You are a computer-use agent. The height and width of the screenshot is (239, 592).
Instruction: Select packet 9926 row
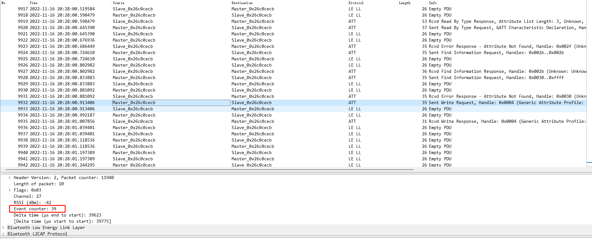click(x=293, y=65)
